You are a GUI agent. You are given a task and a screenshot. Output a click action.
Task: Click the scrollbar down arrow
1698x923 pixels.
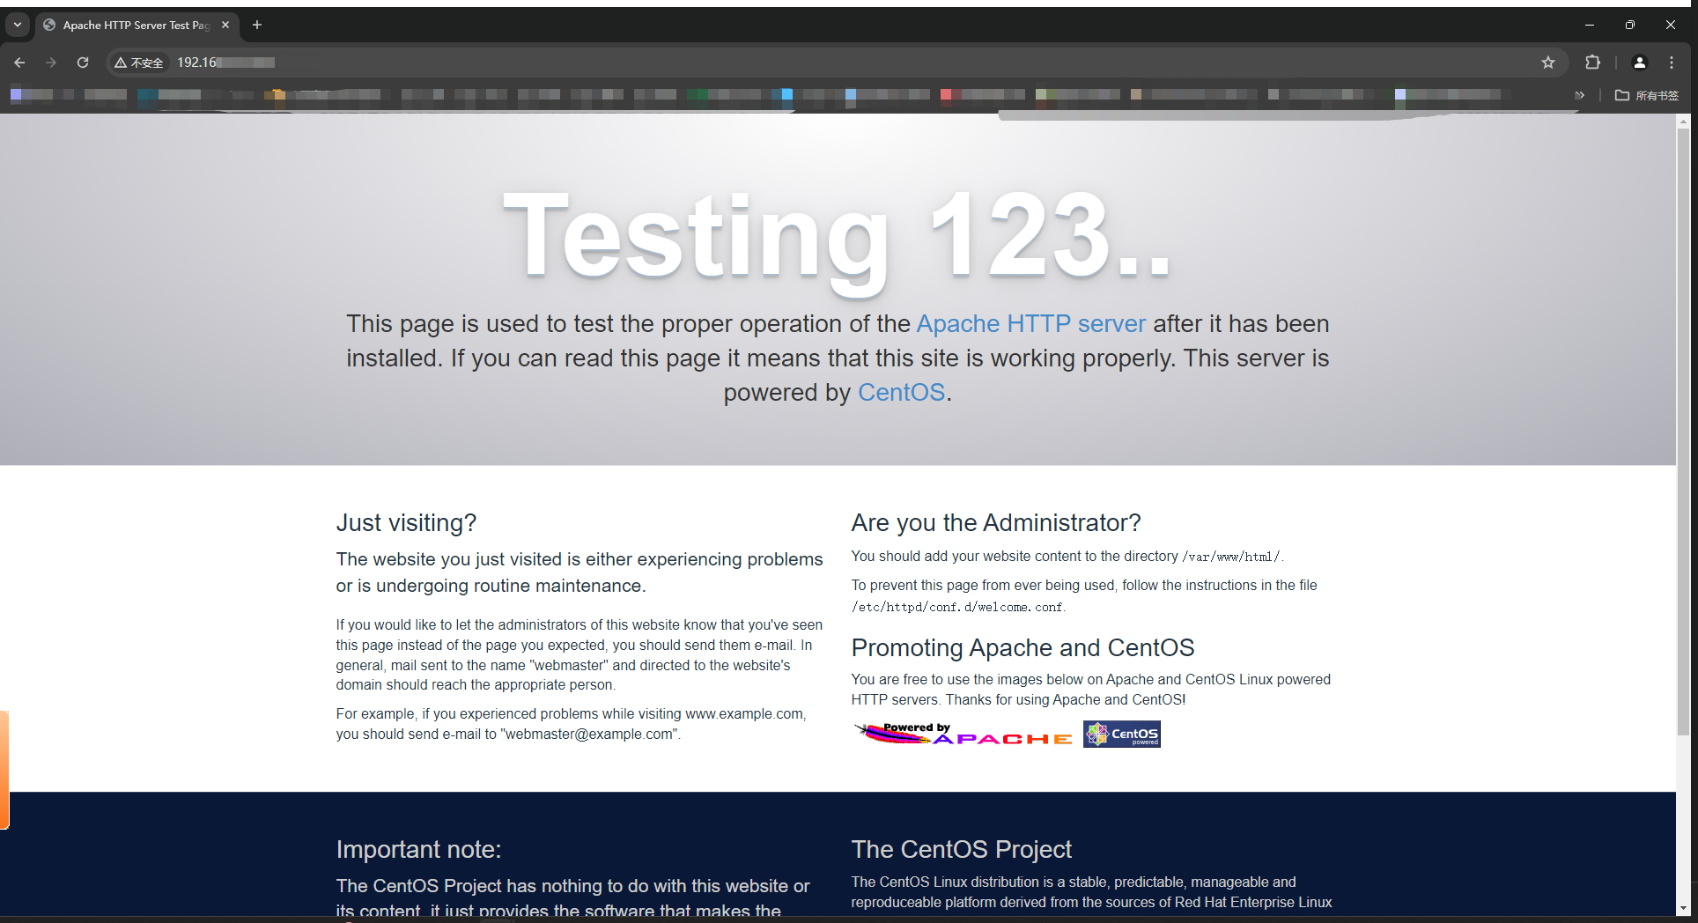click(x=1683, y=908)
